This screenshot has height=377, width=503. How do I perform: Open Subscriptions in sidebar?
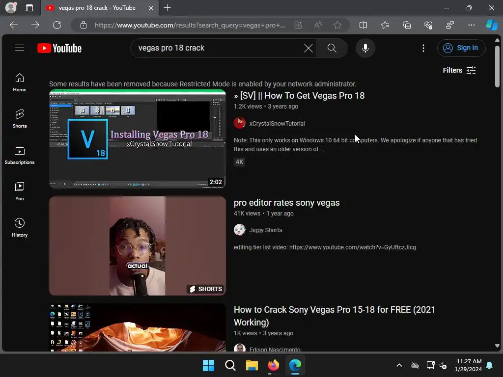click(20, 155)
